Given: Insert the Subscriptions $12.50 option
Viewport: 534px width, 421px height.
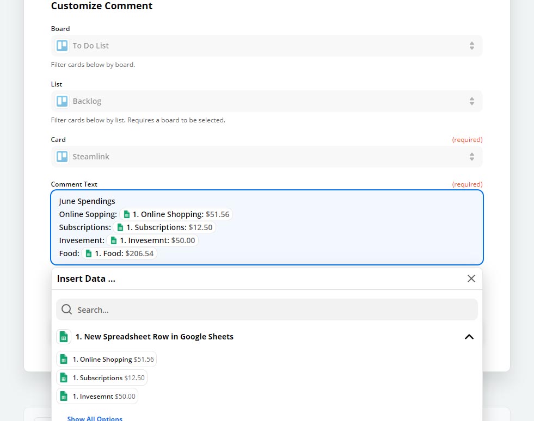Looking at the screenshot, I should (x=102, y=378).
